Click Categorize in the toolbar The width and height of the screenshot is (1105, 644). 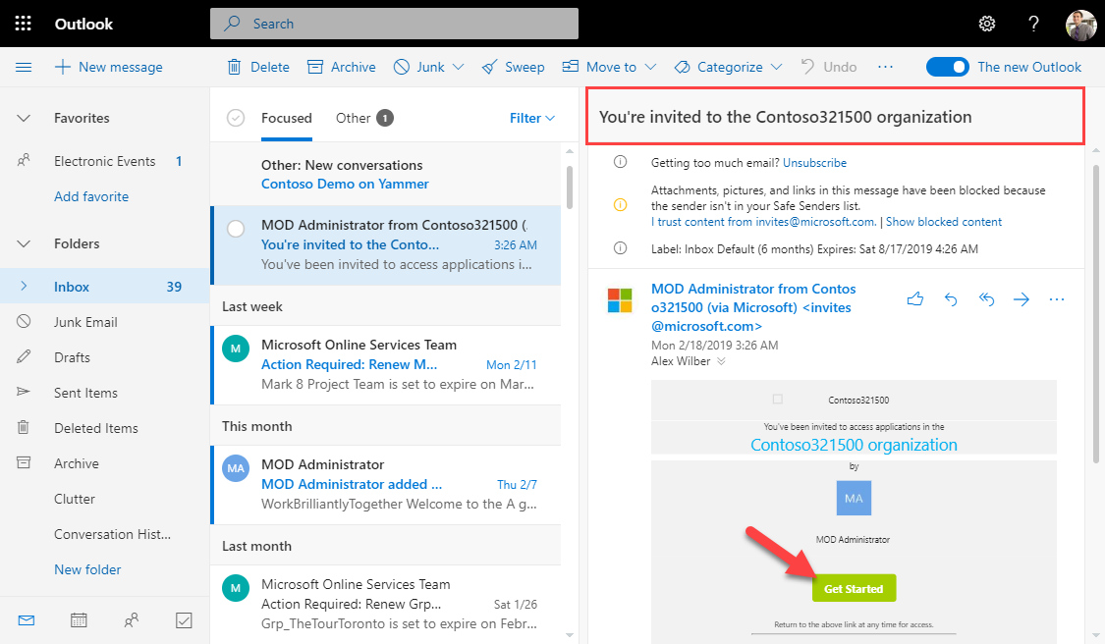[718, 67]
